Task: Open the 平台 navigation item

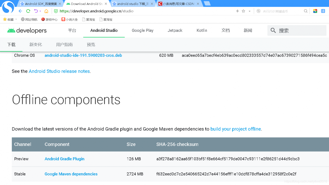Action: click(x=72, y=30)
